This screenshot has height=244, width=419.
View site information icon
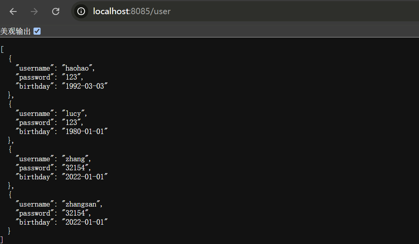tap(81, 11)
